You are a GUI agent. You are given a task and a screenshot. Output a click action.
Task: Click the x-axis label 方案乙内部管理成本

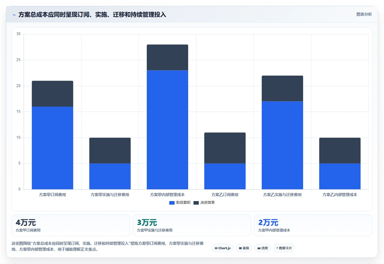[x=340, y=195]
